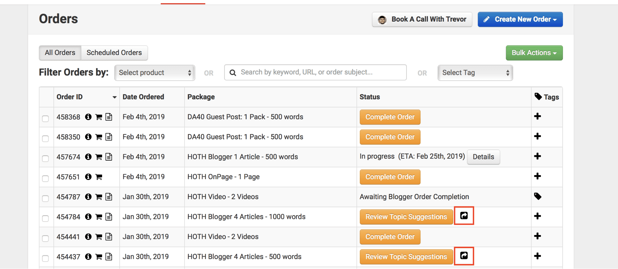Viewport: 618px width, 269px height.
Task: Click the tag icon on order 454787
Action: point(538,196)
